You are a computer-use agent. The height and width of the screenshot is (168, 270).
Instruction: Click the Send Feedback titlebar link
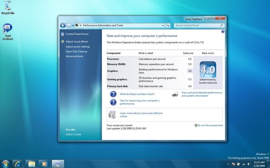[194, 19]
